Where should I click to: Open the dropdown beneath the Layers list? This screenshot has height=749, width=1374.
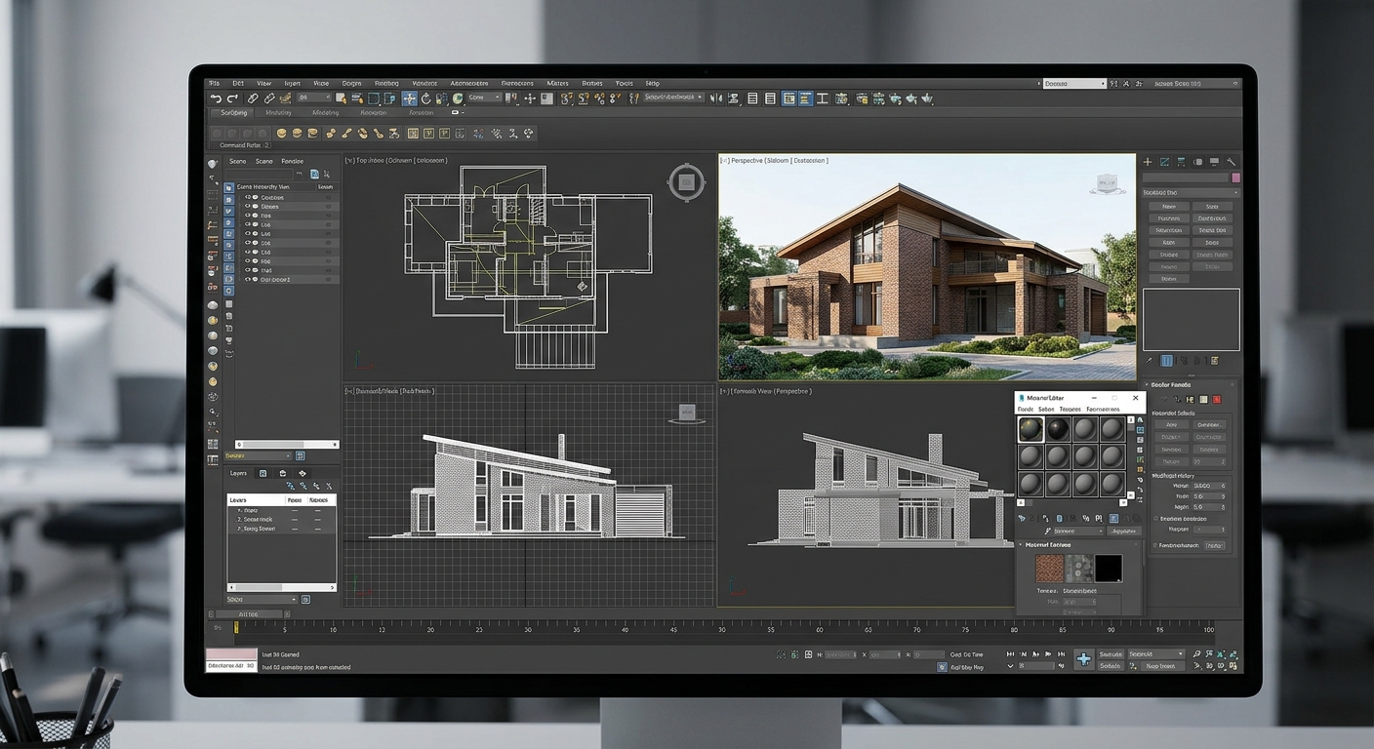pyautogui.click(x=262, y=599)
